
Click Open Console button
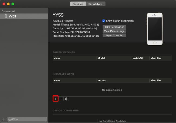pos(114,35)
